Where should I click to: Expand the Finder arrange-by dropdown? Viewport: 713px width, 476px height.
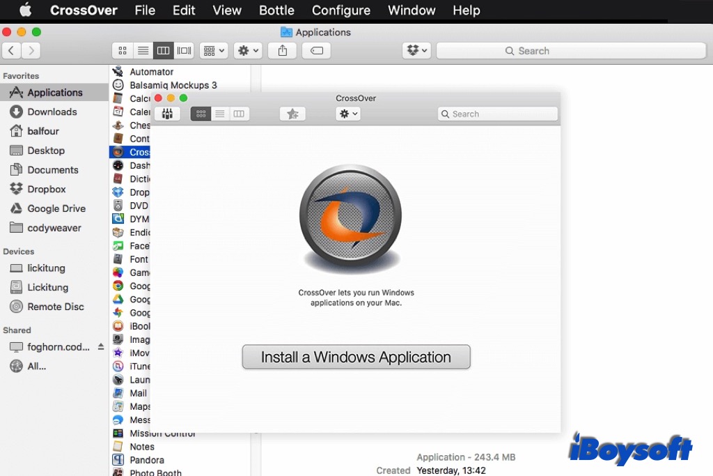pyautogui.click(x=213, y=51)
